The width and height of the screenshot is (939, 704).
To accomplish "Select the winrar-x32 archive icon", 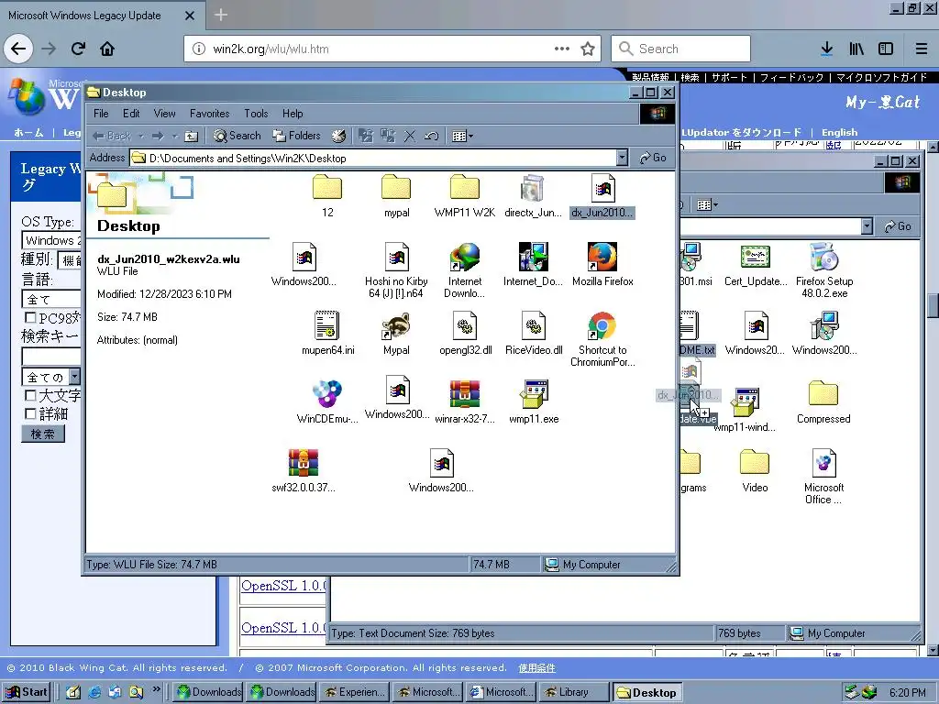I will (x=465, y=394).
